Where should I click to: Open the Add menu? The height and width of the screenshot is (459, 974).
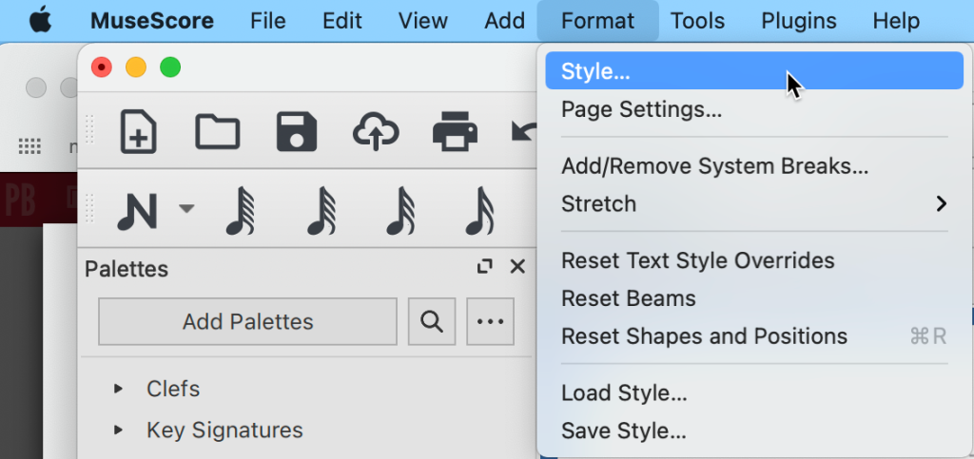coord(504,21)
